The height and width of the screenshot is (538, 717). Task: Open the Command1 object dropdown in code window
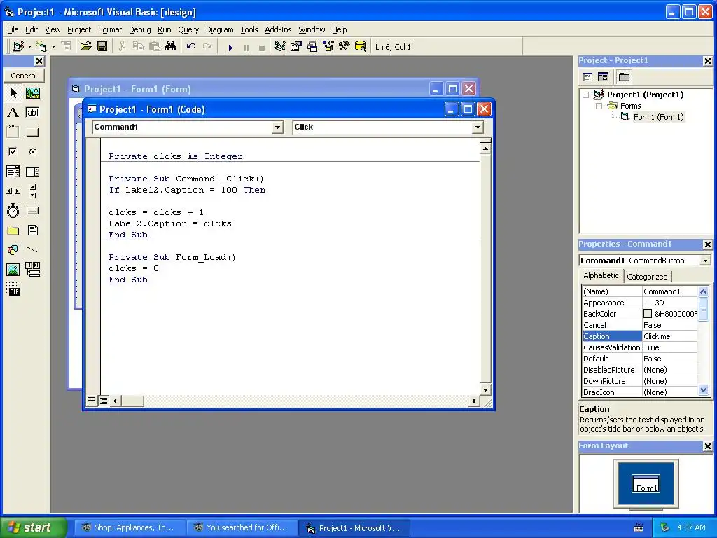pyautogui.click(x=277, y=127)
